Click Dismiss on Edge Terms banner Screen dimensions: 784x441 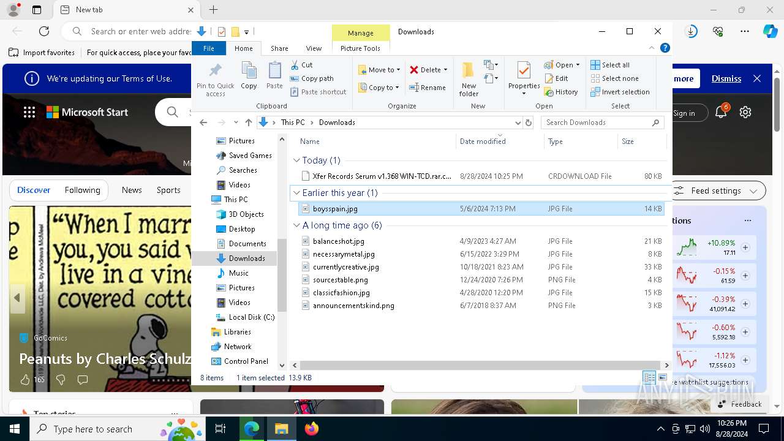(726, 78)
